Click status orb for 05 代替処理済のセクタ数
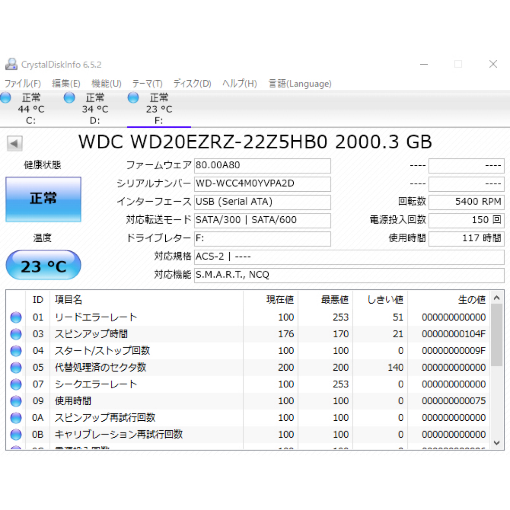The image size is (510, 510). pyautogui.click(x=16, y=367)
